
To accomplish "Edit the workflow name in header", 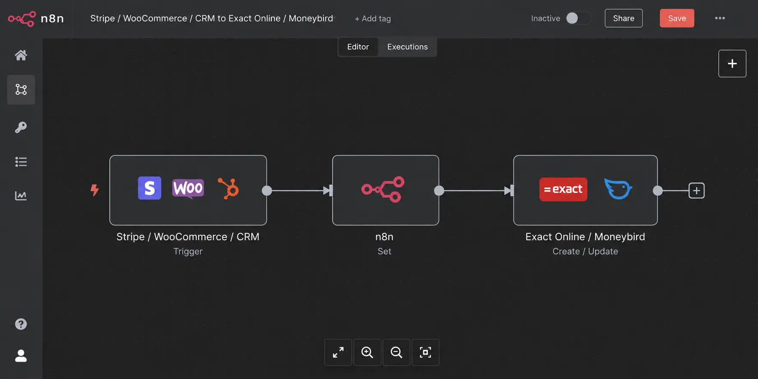I will point(212,18).
